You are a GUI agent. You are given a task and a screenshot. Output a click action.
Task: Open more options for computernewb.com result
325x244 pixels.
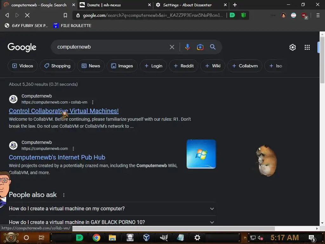click(73, 149)
